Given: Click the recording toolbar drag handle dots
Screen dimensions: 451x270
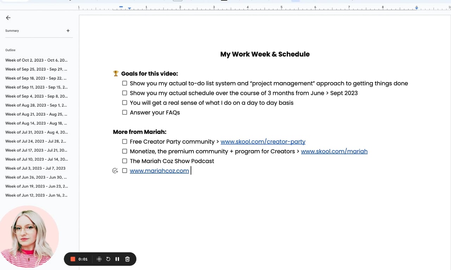Looking at the screenshot, I should (x=99, y=259).
